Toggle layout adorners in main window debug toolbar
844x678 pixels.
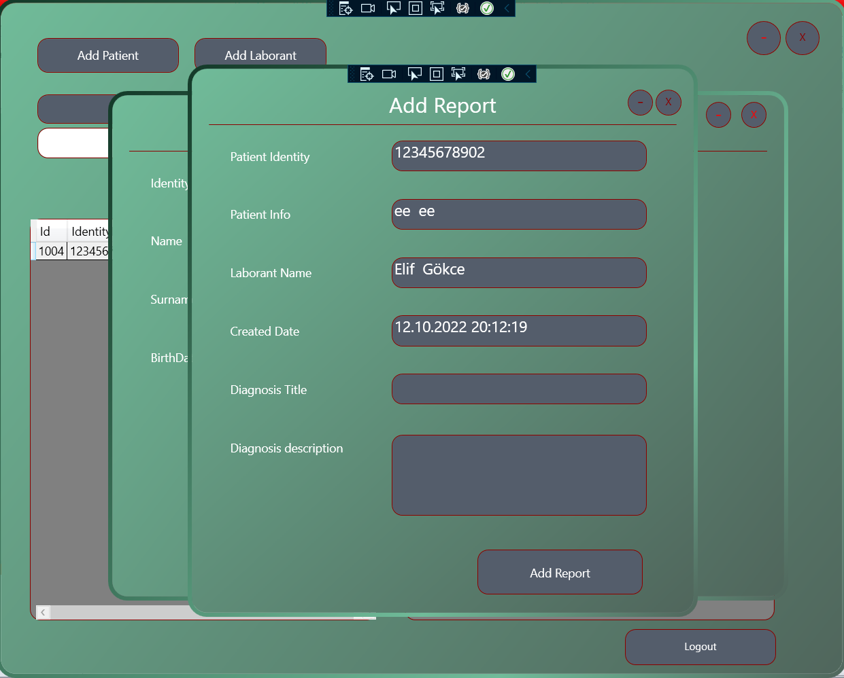click(x=416, y=8)
